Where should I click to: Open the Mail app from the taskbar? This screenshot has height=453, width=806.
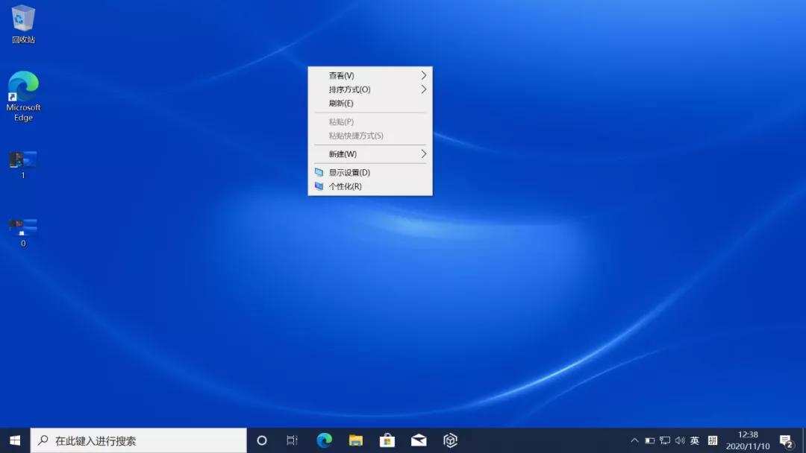(x=418, y=440)
